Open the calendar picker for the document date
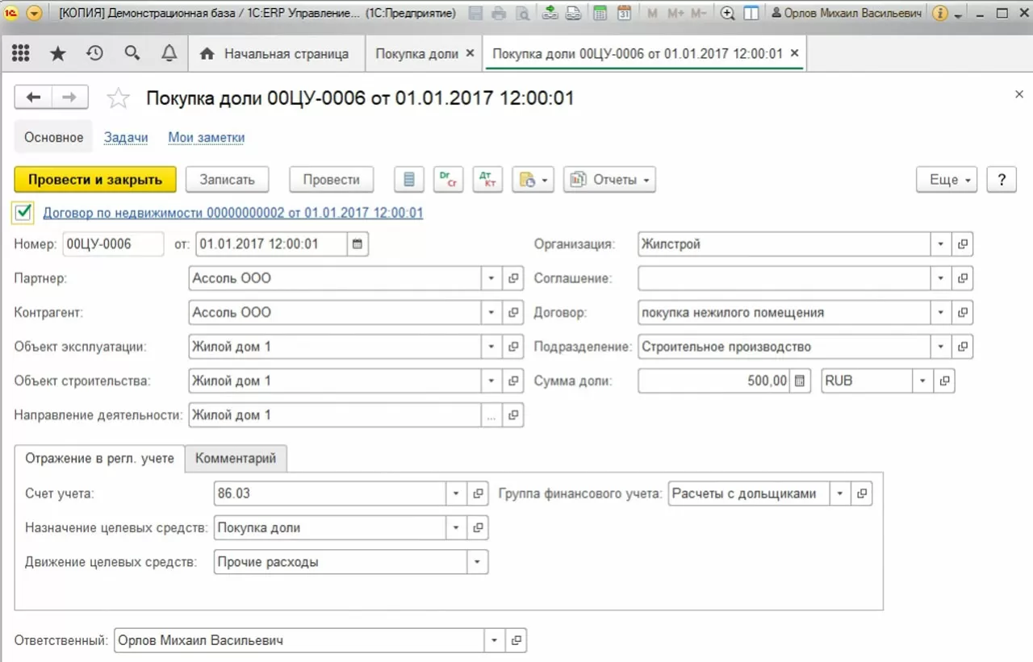Viewport: 1033px width, 662px height. click(358, 244)
